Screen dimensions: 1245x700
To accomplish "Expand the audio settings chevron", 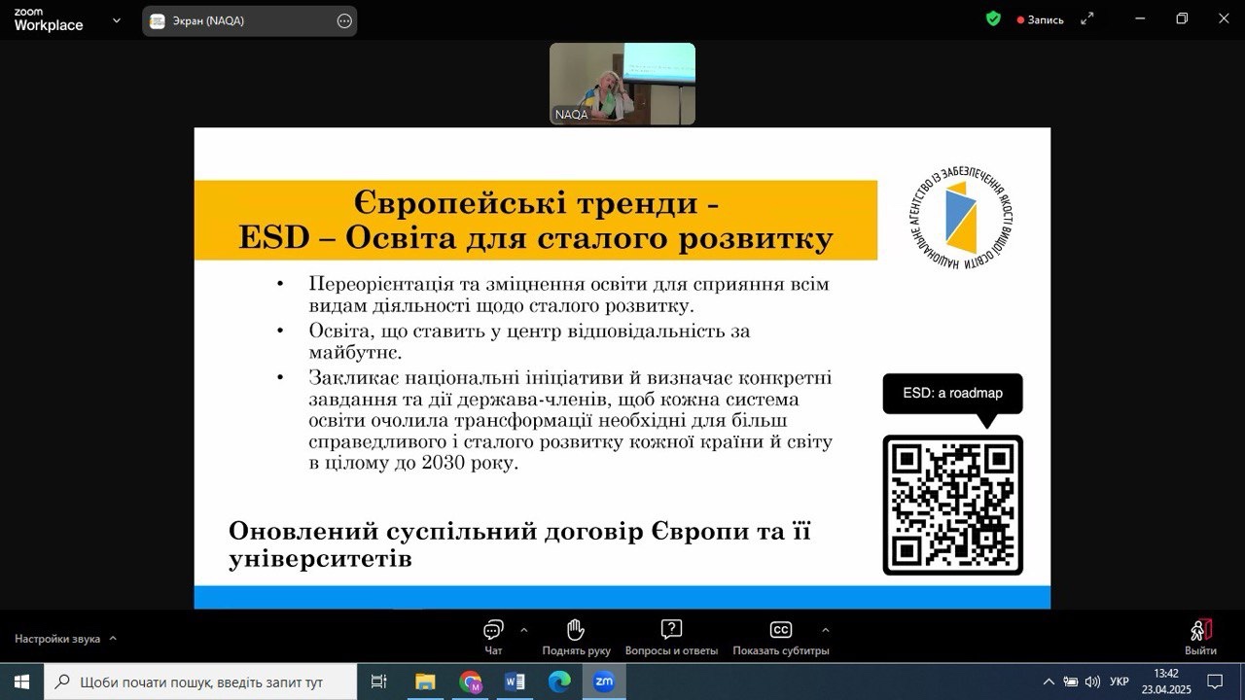I will click(x=113, y=639).
